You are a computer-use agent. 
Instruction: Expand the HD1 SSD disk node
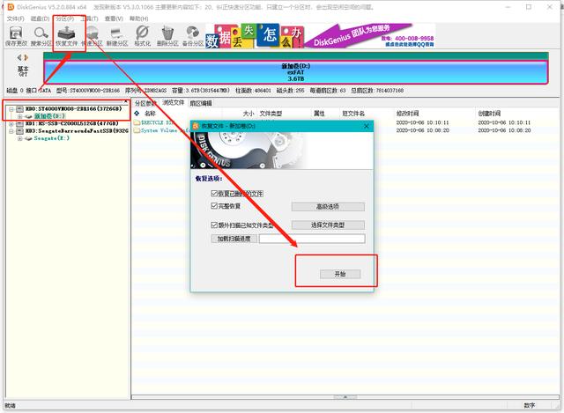click(11, 123)
